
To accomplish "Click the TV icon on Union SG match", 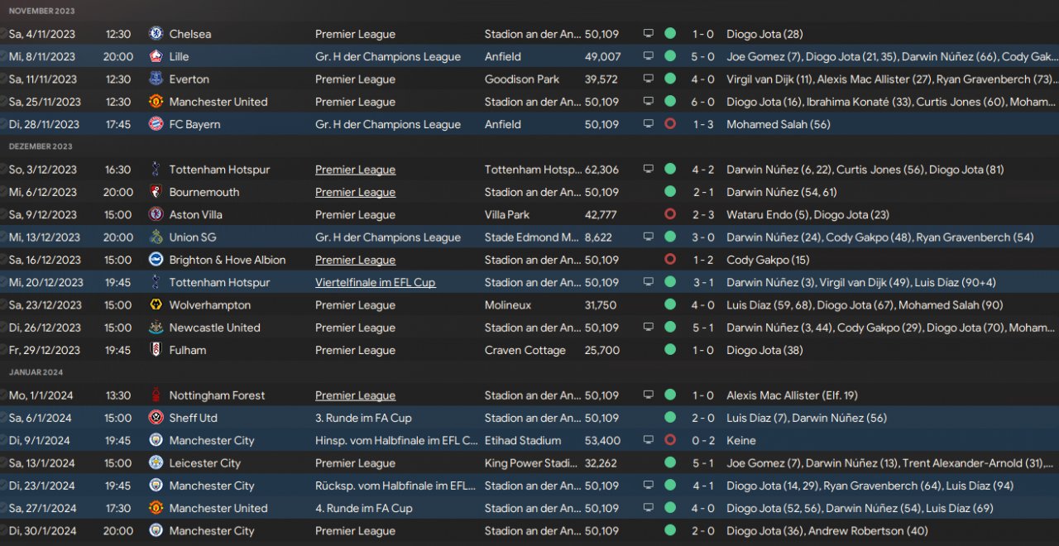I will coord(648,237).
